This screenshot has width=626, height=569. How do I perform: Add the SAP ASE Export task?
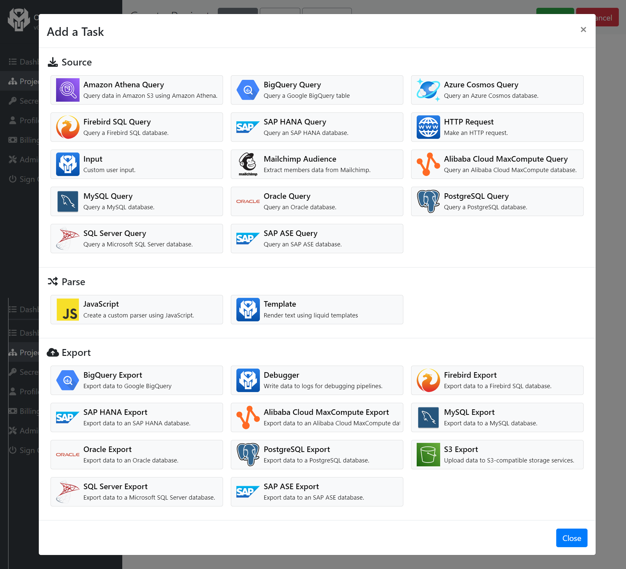tap(317, 492)
